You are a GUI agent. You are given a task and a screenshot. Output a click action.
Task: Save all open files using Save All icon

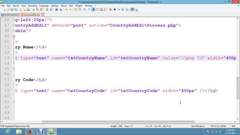[16, 10]
